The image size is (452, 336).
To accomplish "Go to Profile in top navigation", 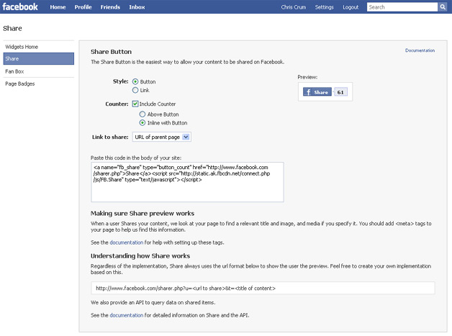I will 83,7.
